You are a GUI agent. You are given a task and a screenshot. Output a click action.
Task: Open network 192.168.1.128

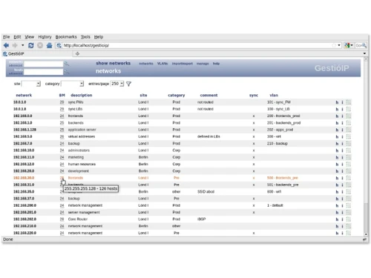(x=24, y=130)
